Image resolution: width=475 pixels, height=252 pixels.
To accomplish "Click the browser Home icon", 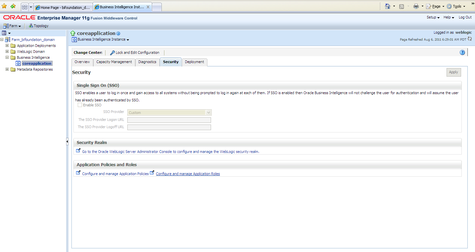I will pos(388,6).
